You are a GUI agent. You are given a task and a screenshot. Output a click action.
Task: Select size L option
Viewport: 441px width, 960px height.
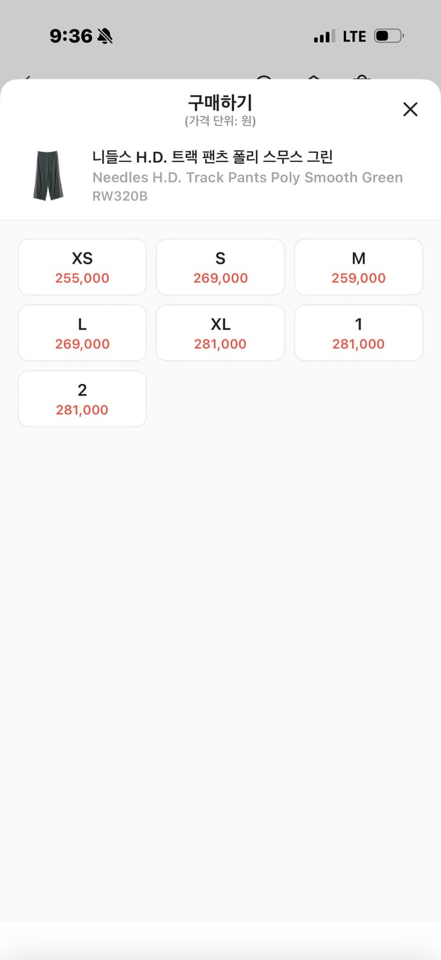(x=82, y=333)
